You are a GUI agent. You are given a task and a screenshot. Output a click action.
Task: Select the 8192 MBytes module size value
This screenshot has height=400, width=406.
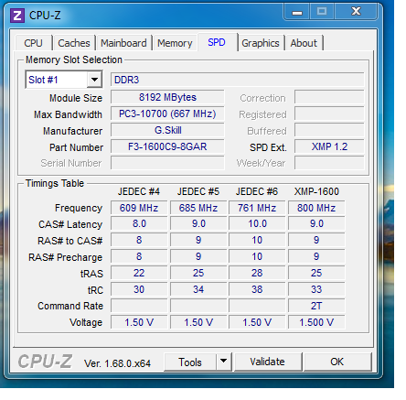167,97
